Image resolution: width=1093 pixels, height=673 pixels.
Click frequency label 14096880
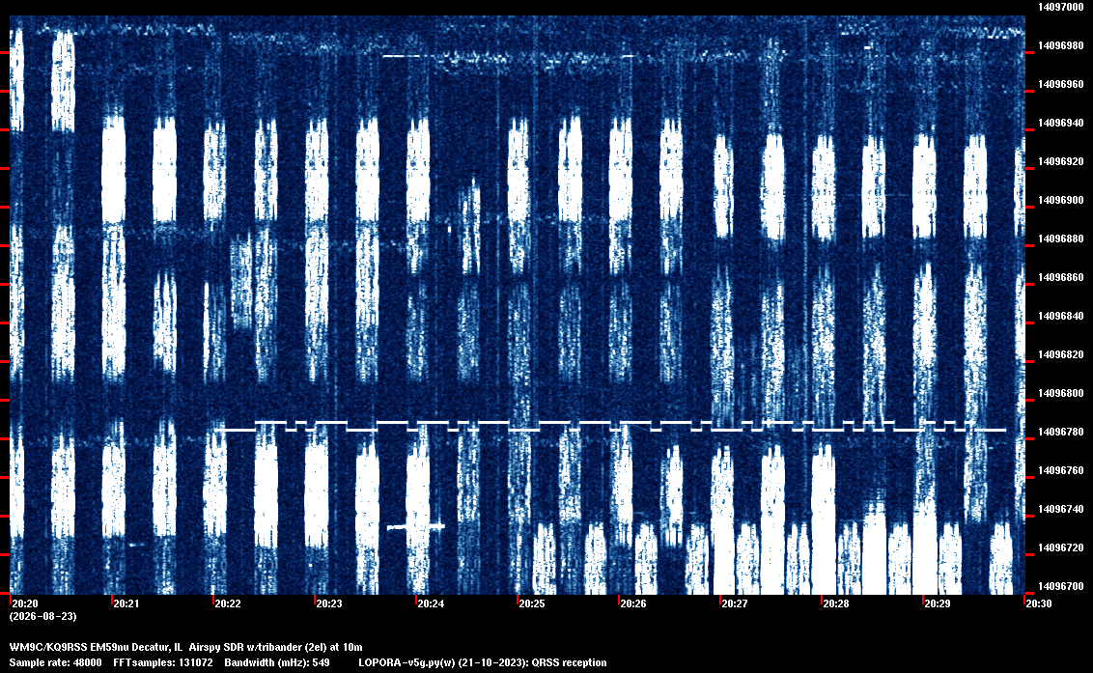pyautogui.click(x=1060, y=238)
